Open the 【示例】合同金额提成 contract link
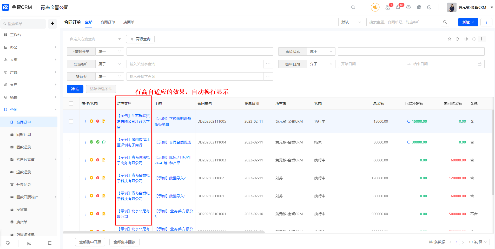 coord(173,142)
